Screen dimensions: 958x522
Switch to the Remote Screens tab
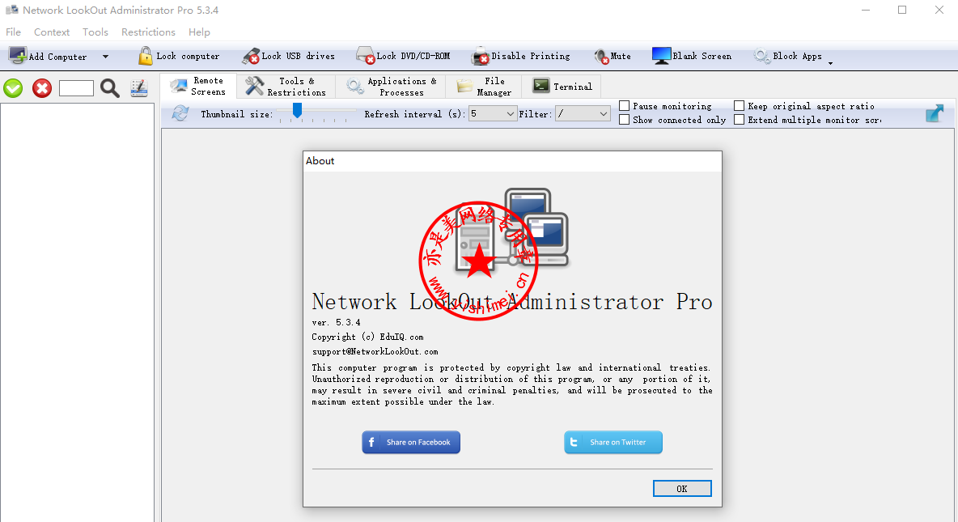[198, 86]
